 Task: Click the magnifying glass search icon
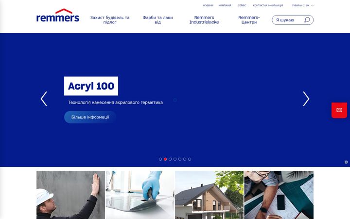307,20
